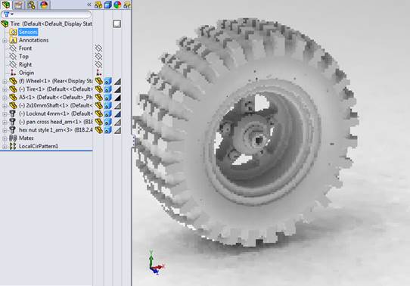The image size is (410, 286).
Task: Open the ConfigurationManager tab
Action: click(31, 5)
